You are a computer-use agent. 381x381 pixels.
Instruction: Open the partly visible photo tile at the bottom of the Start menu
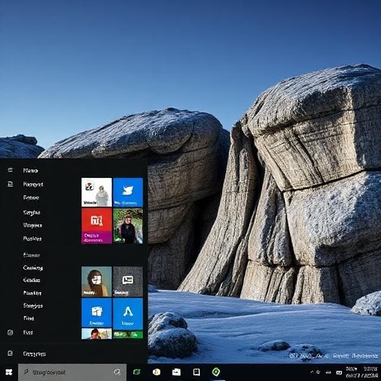[96, 333]
